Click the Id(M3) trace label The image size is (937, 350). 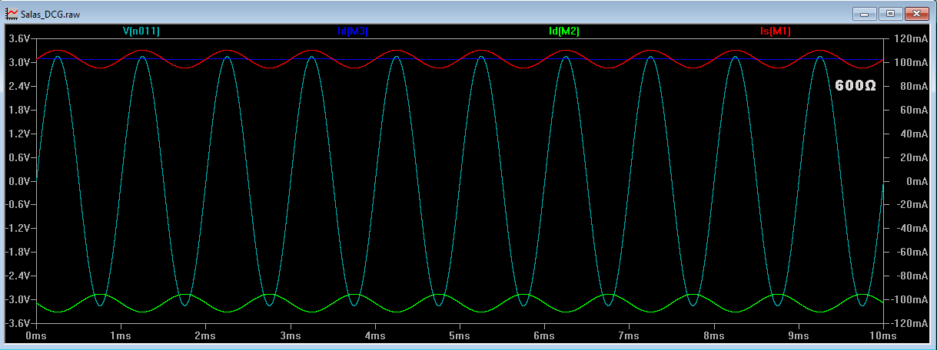click(353, 31)
